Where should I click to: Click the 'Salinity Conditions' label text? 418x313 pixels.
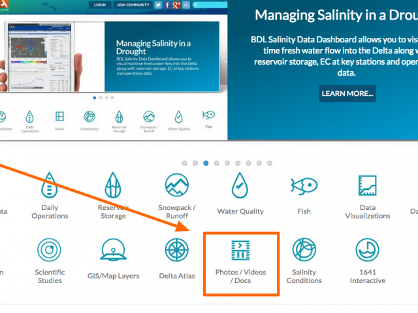304,276
